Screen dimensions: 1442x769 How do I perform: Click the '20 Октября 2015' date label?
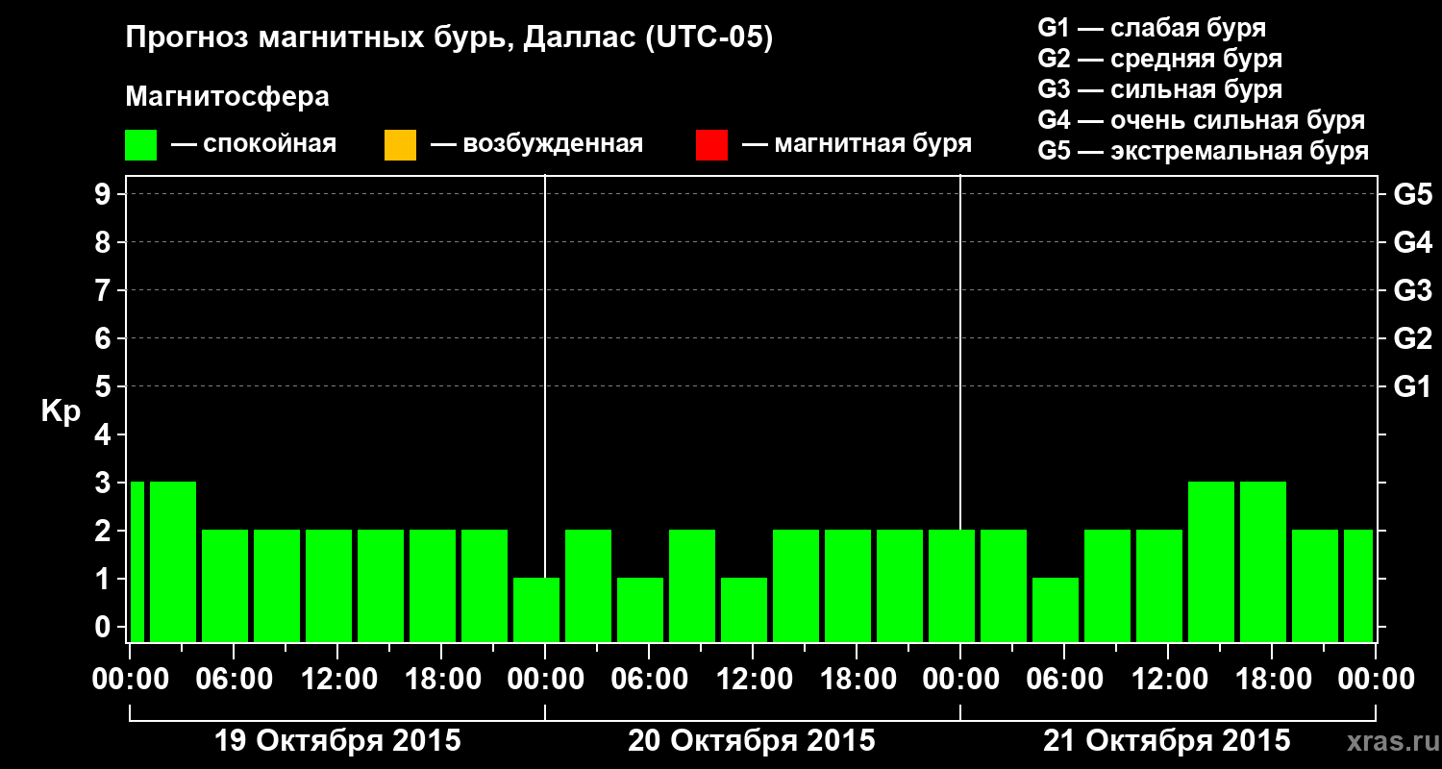click(x=752, y=741)
